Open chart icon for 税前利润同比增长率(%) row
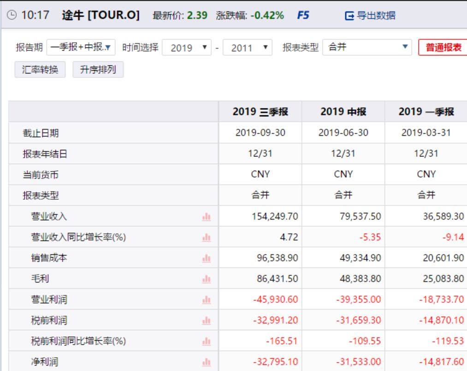The image size is (467, 371). coord(207,341)
